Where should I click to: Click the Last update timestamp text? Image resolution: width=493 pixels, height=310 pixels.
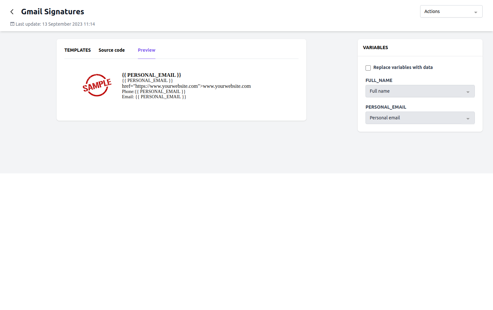point(55,24)
